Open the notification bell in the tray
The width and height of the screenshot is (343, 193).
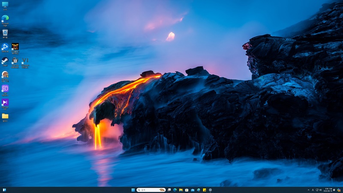click(334, 190)
